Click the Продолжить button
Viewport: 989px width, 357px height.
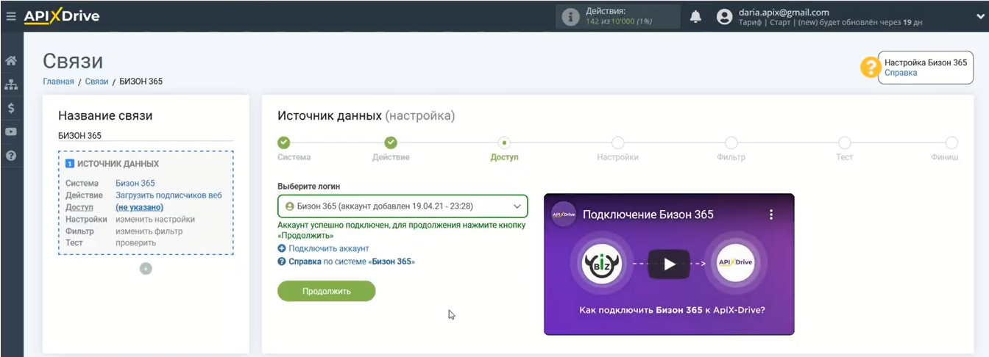[x=326, y=291]
